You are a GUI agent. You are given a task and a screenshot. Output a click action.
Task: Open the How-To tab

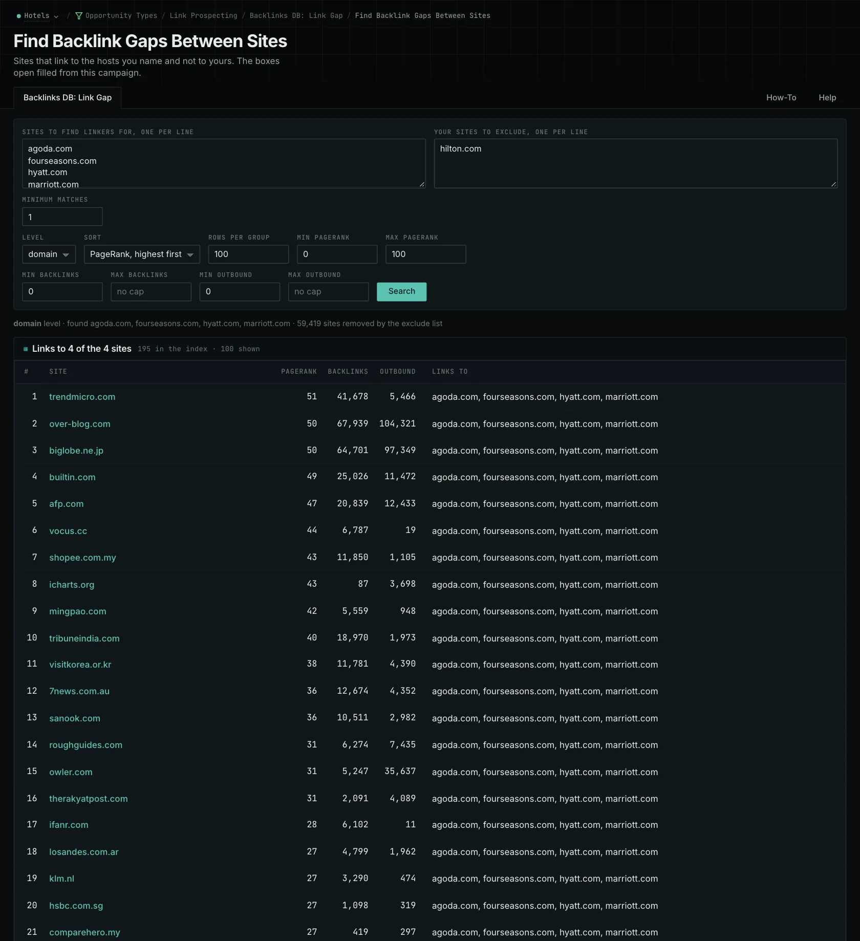tap(781, 98)
